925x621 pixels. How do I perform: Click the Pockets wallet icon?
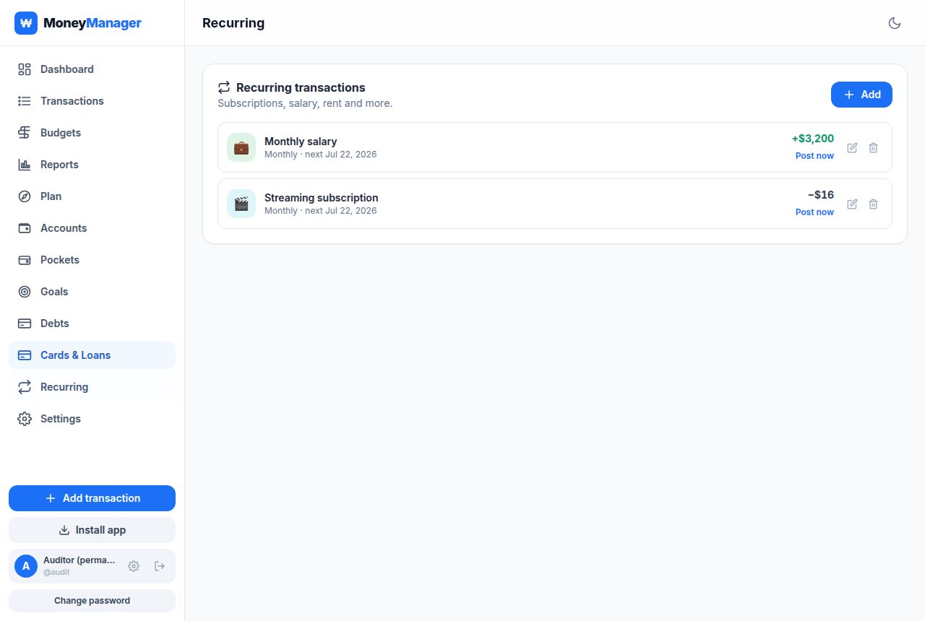click(25, 260)
